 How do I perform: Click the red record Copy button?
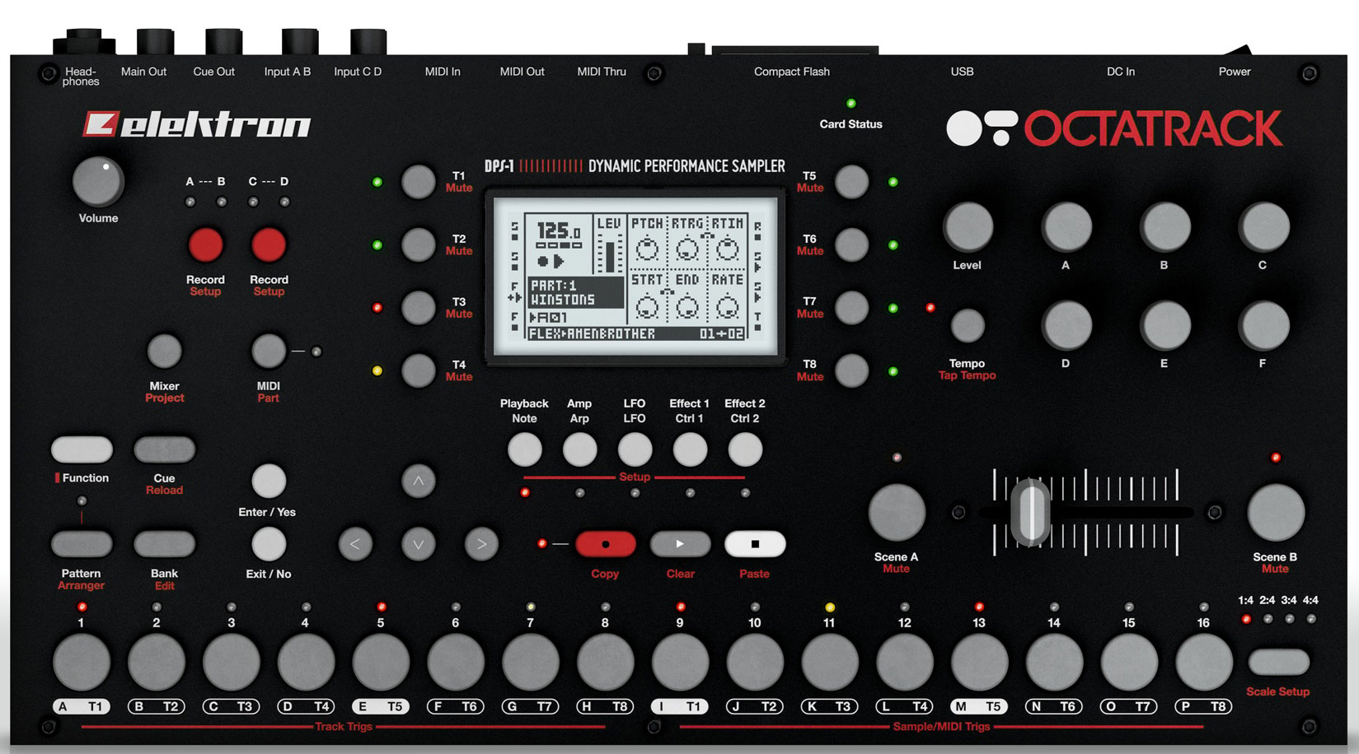pos(606,544)
